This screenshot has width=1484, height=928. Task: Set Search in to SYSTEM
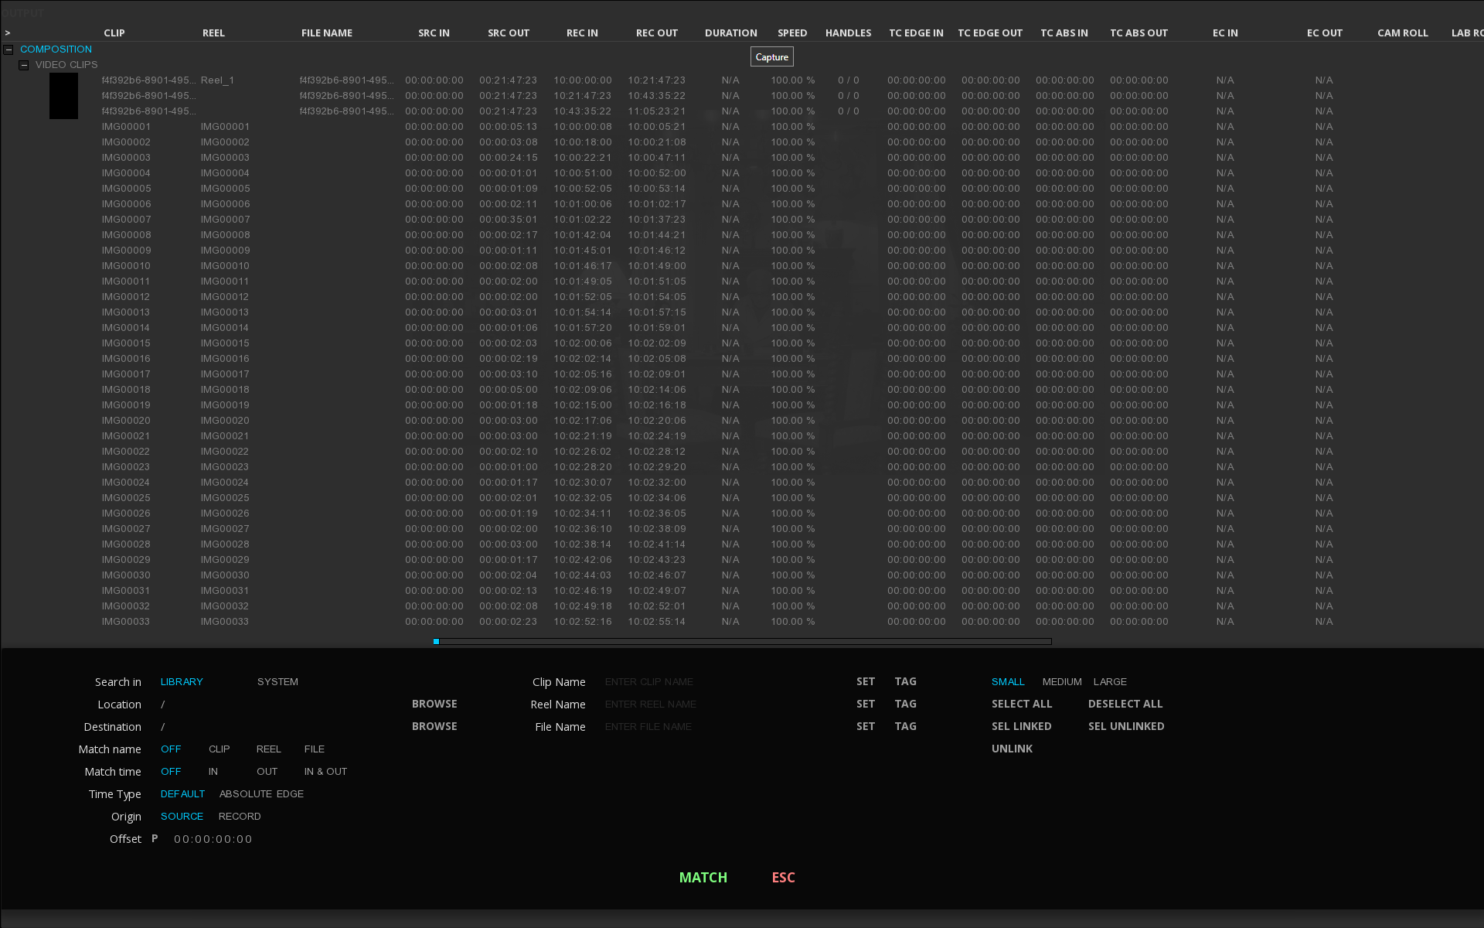[277, 681]
